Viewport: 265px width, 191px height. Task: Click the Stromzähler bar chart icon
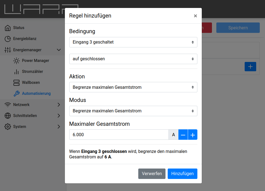tap(16, 72)
